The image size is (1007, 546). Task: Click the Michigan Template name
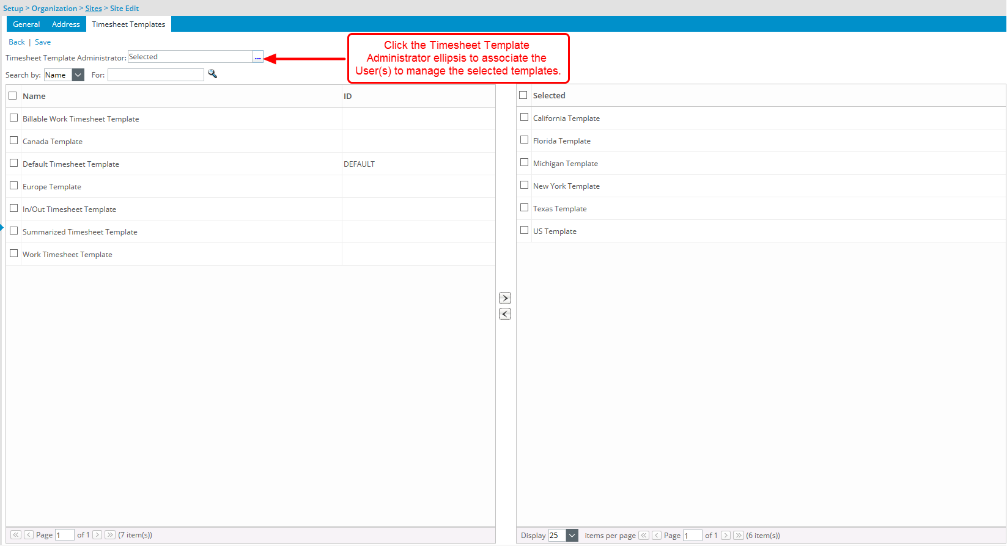pyautogui.click(x=566, y=163)
